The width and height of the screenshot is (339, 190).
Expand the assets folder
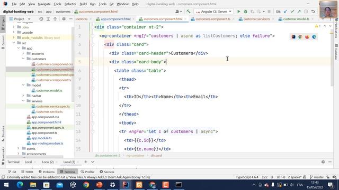pos(19,148)
